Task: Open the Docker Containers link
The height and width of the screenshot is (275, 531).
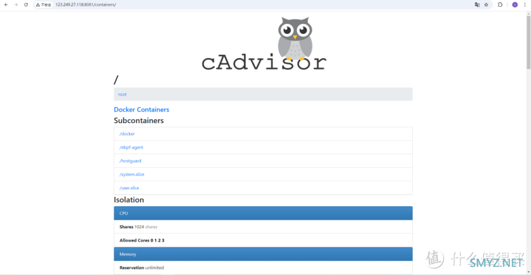Action: click(x=141, y=110)
